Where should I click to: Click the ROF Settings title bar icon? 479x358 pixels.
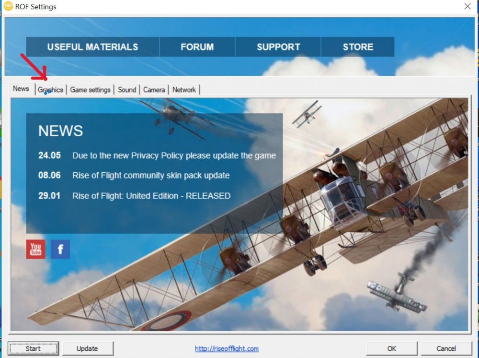(x=8, y=6)
